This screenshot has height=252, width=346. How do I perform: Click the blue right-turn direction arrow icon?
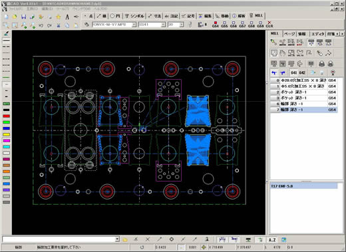click(x=283, y=72)
